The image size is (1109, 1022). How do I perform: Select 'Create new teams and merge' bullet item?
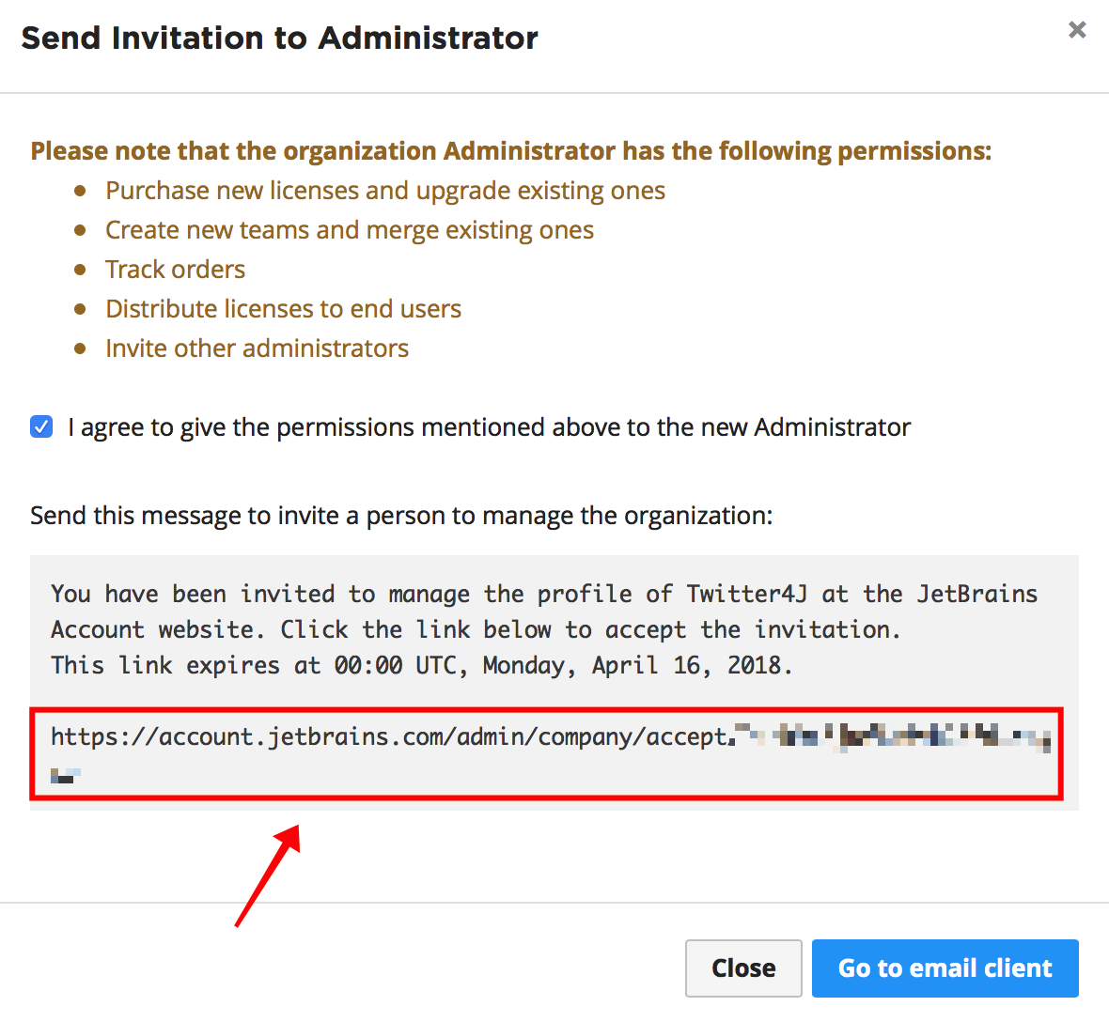pyautogui.click(x=350, y=230)
